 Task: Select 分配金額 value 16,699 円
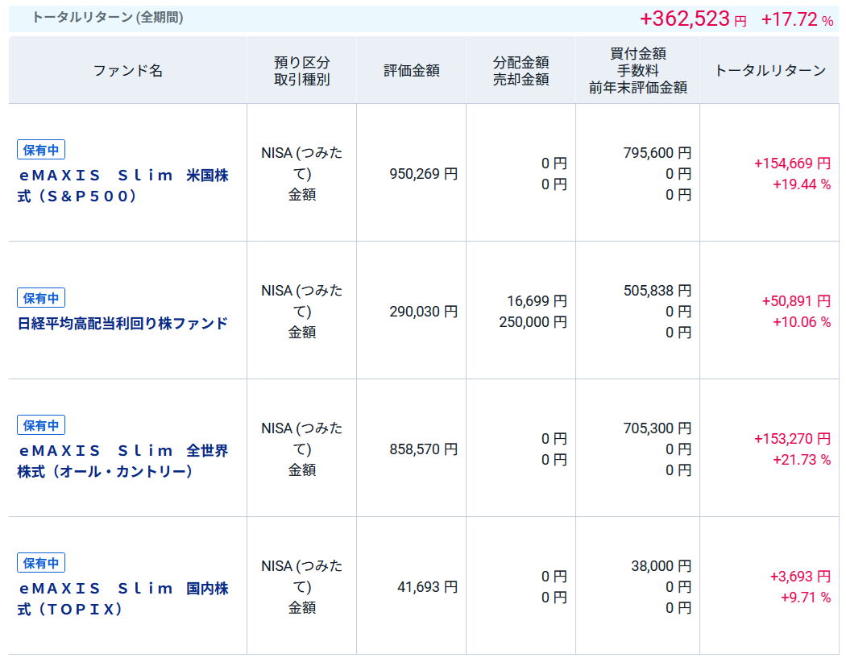537,301
